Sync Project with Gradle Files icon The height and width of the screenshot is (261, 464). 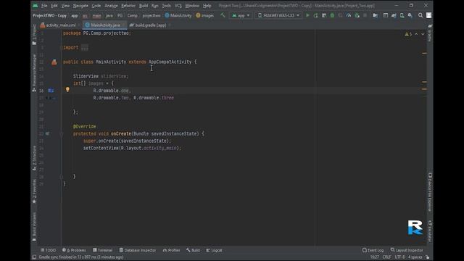point(394,15)
